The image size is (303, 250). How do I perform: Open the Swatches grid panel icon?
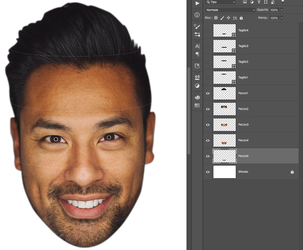pyautogui.click(x=197, y=105)
